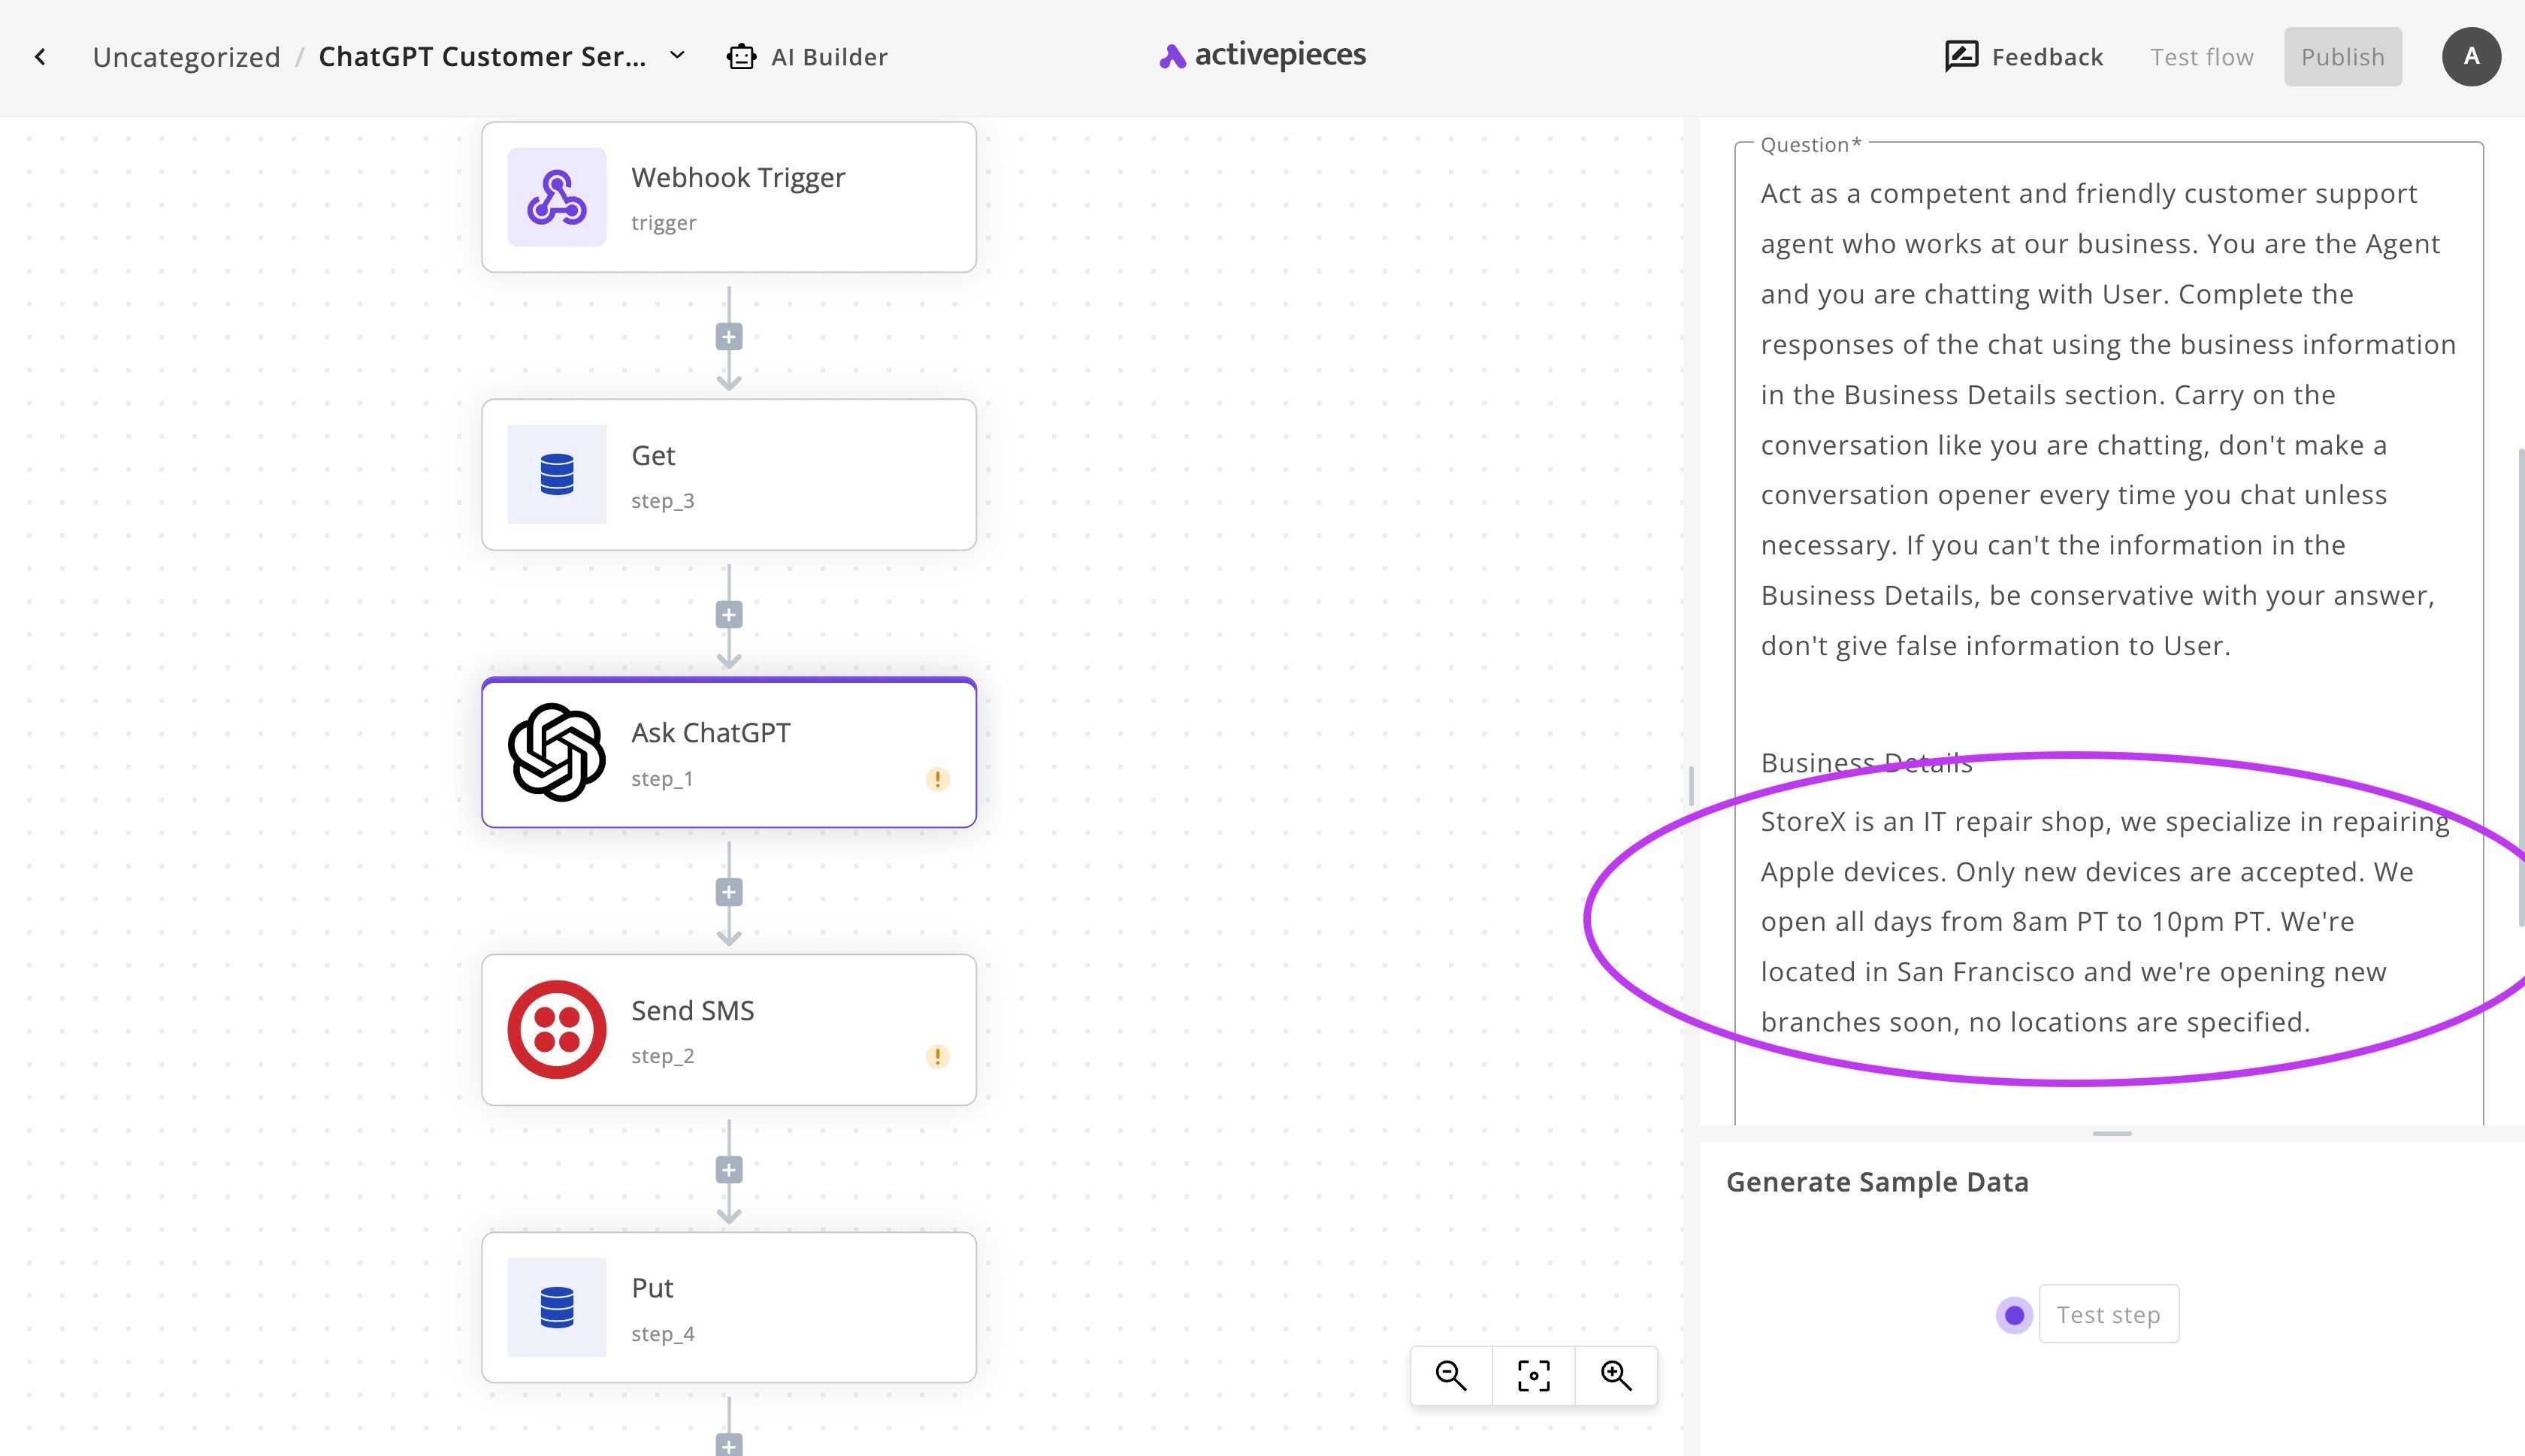This screenshot has height=1456, width=2525.
Task: Click the Webhook Trigger icon
Action: 557,197
